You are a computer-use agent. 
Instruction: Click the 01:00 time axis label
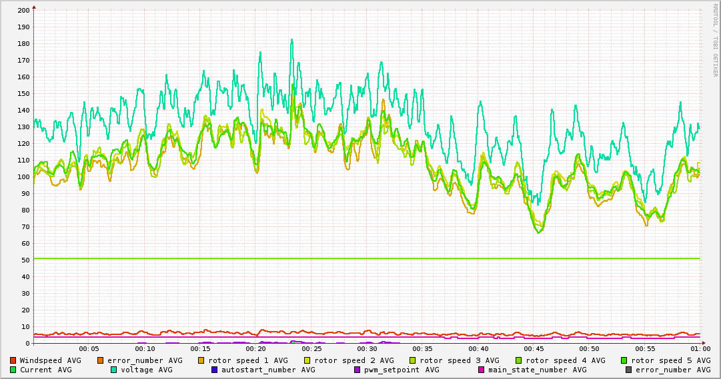700,348
